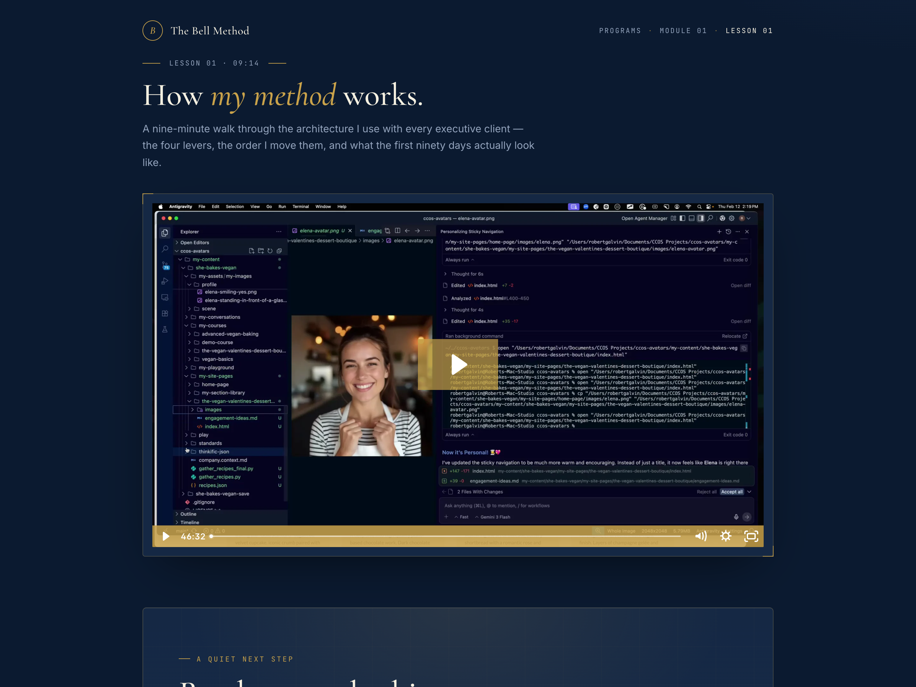916x687 pixels.
Task: Click the Accept all button
Action: [x=732, y=491]
